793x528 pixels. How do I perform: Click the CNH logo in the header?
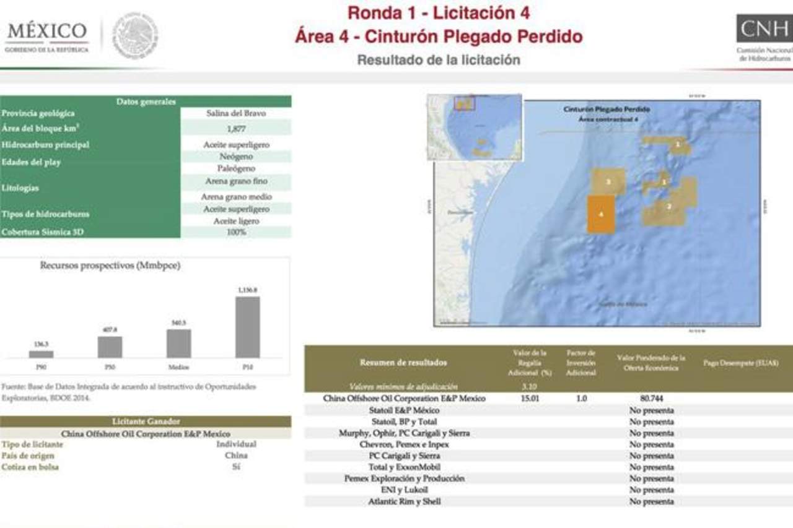[764, 37]
